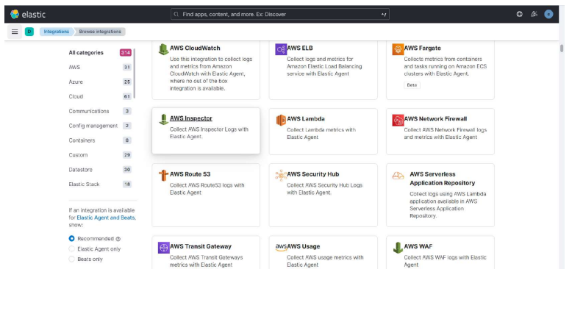Select the Beats only radio option
Image resolution: width=572 pixels, height=319 pixels.
(x=71, y=259)
